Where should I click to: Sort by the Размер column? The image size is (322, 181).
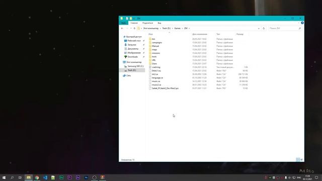coord(240,34)
